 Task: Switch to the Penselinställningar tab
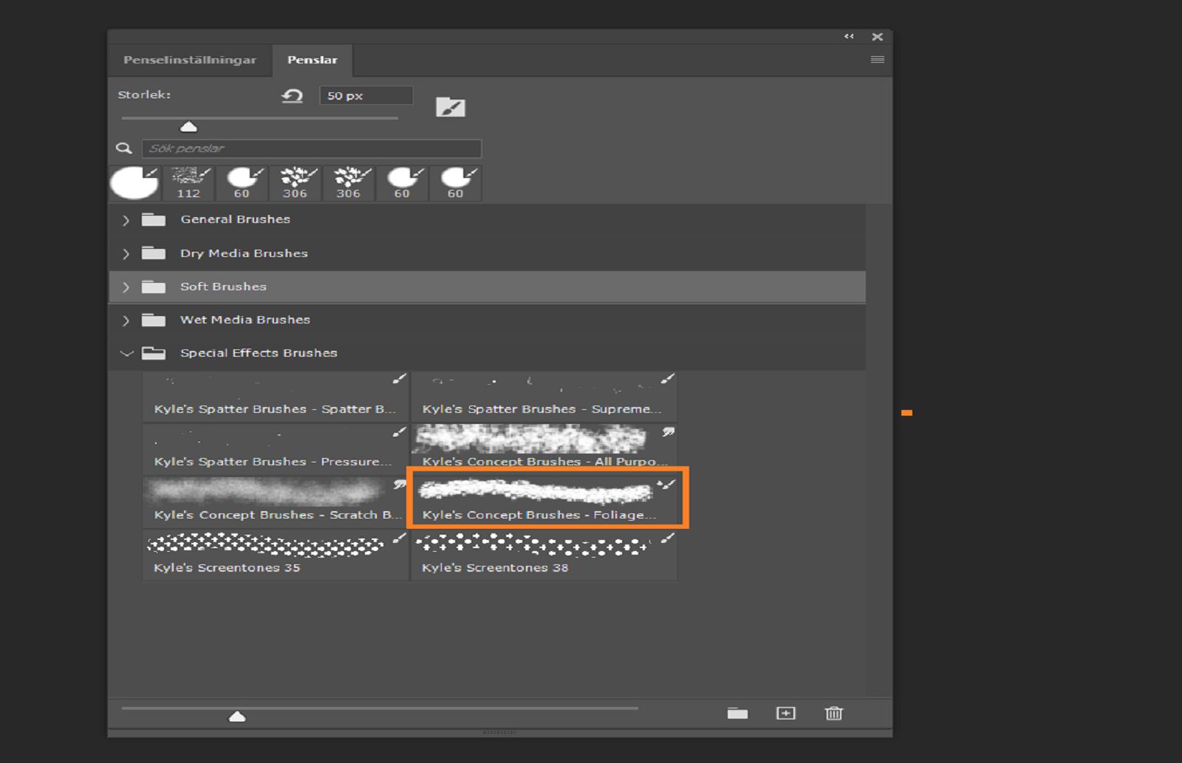click(190, 60)
